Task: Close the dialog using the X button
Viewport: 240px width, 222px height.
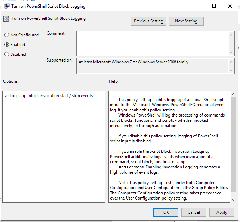Action: 230,6
